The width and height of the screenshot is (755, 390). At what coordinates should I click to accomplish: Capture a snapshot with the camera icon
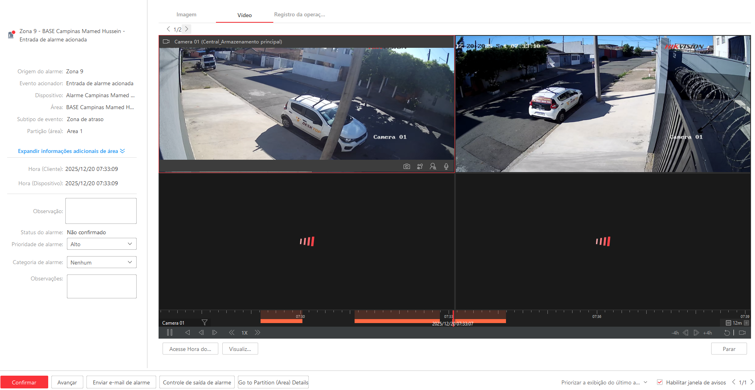click(406, 167)
